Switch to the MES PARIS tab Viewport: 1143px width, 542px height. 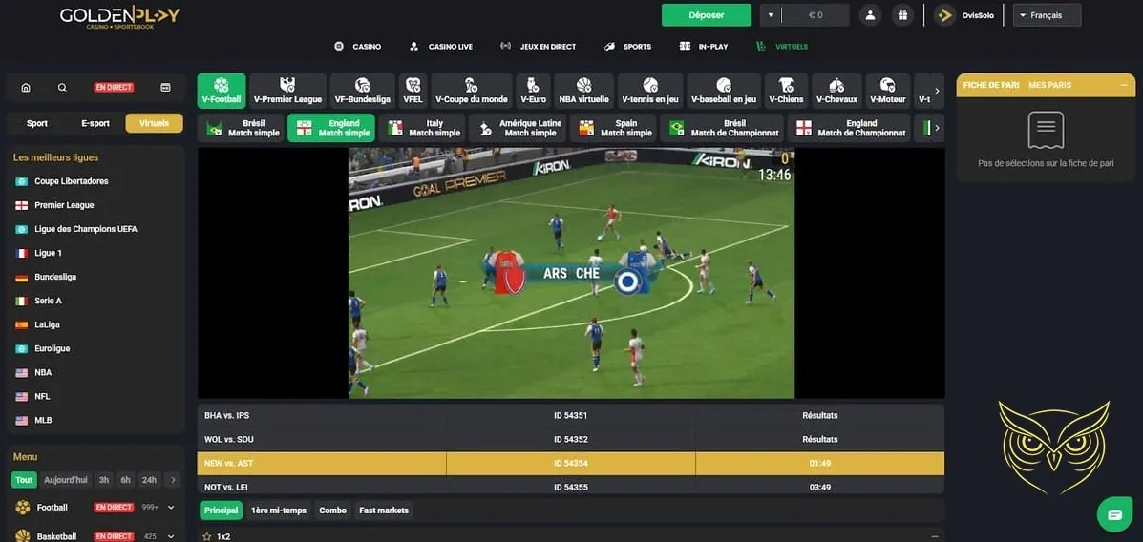[1049, 85]
